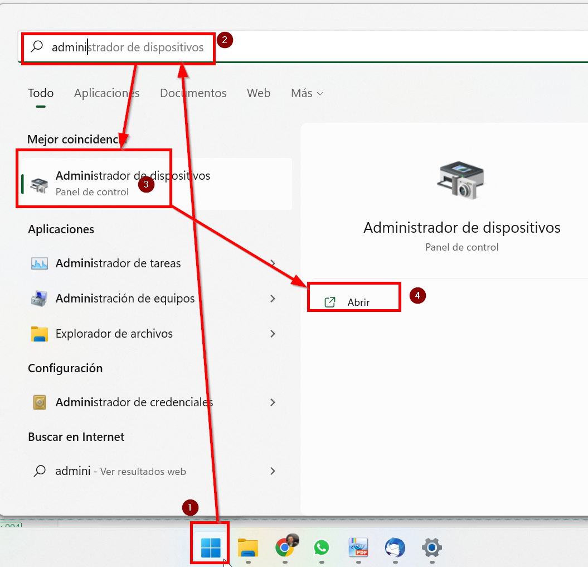588x567 pixels.
Task: Click the Administrador de dispositivos title in the preview pane
Action: 461,228
